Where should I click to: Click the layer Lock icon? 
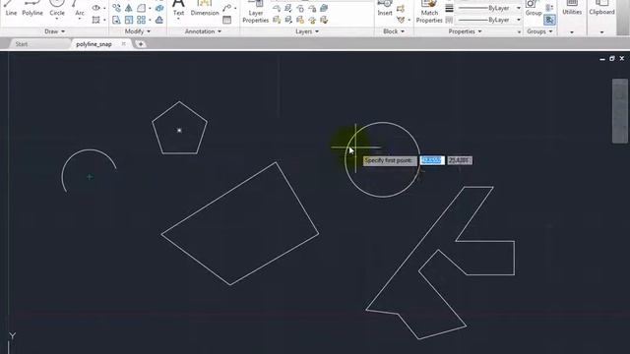point(312,8)
